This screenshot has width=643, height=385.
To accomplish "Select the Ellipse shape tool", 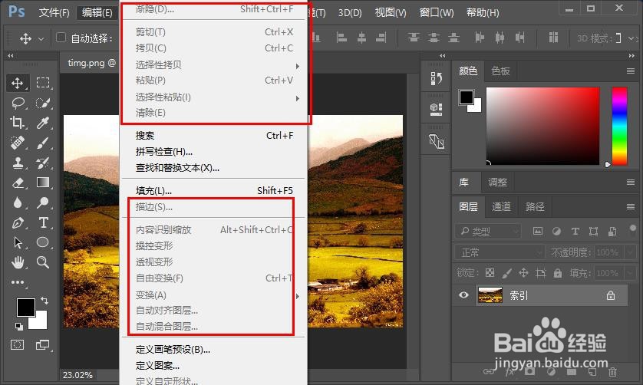I will click(x=43, y=242).
